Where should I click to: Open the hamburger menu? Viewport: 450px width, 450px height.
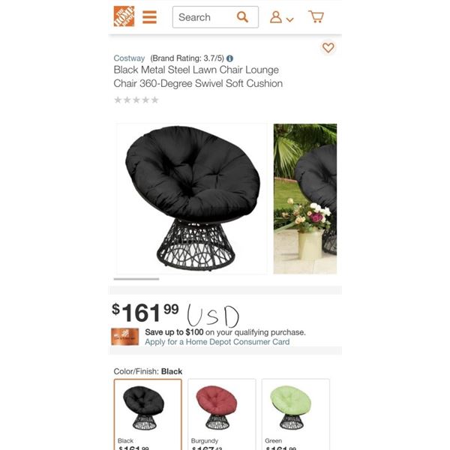pyautogui.click(x=149, y=17)
